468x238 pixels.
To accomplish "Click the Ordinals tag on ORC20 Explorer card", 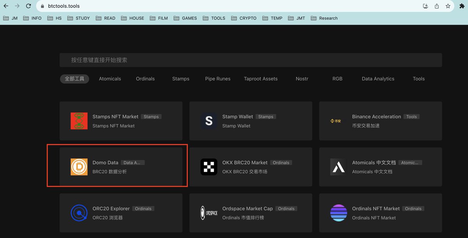I will point(143,209).
